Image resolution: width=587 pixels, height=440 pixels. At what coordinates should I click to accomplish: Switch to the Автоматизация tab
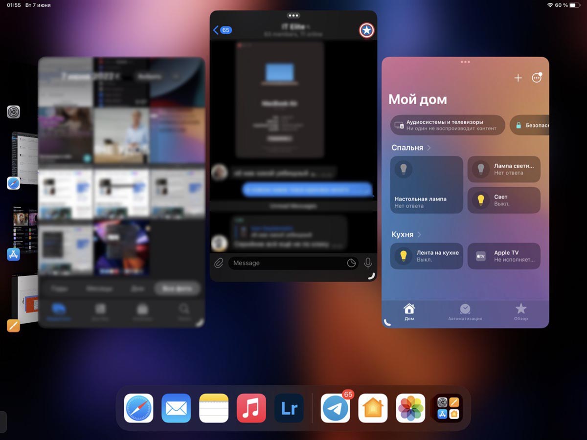pyautogui.click(x=465, y=312)
